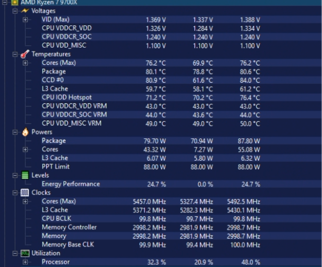Click the Temperatures thermometer icon
The height and width of the screenshot is (267, 322).
(x=25, y=54)
